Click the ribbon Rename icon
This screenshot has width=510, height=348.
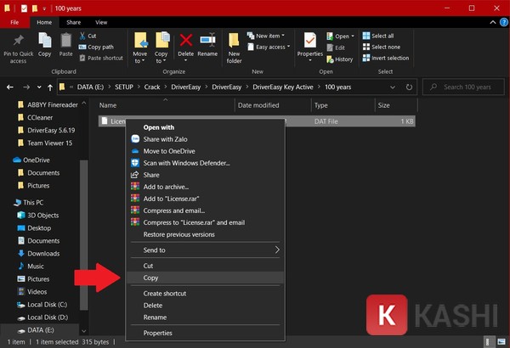[x=207, y=40]
